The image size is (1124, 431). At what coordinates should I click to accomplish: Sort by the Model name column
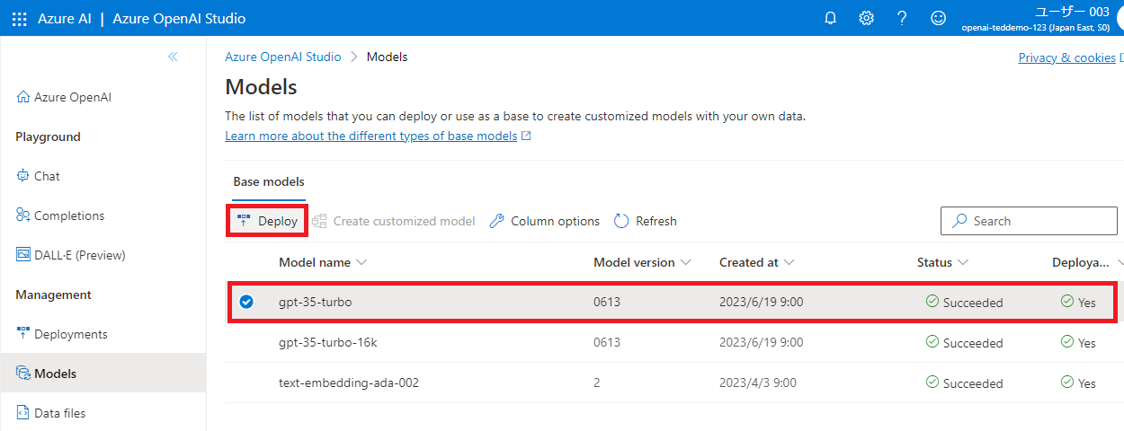[324, 262]
